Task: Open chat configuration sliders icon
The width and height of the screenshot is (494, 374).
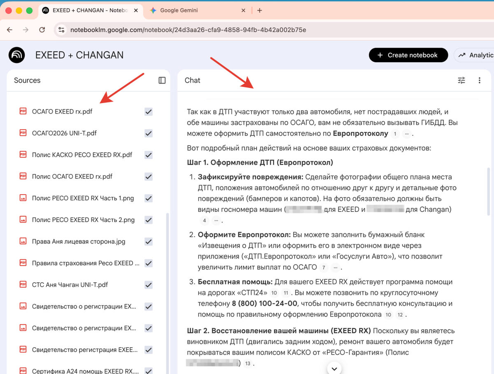Action: click(461, 80)
